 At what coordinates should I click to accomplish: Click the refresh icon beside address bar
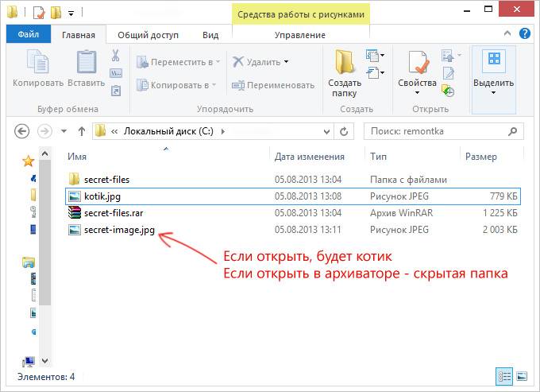345,131
